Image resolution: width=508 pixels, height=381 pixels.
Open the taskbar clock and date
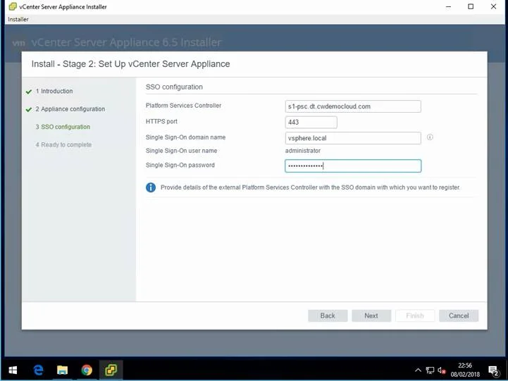click(465, 370)
